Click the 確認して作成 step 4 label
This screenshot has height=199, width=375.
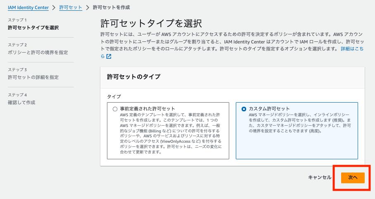pyautogui.click(x=21, y=103)
